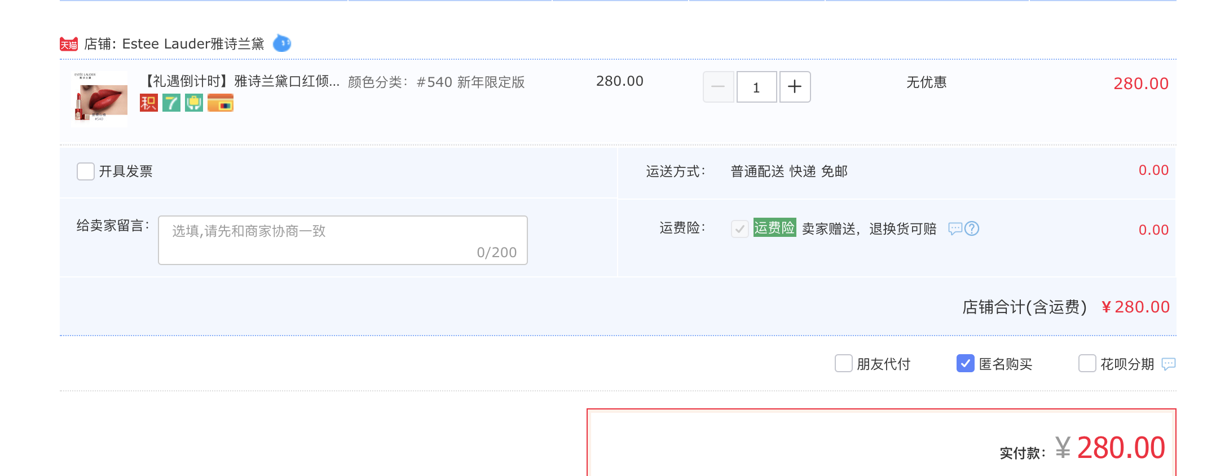Click the 运送方式： label
This screenshot has width=1216, height=476.
click(676, 171)
